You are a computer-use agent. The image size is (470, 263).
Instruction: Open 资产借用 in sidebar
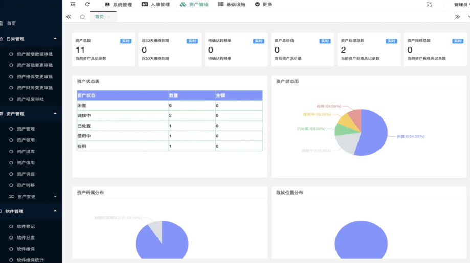(x=26, y=163)
